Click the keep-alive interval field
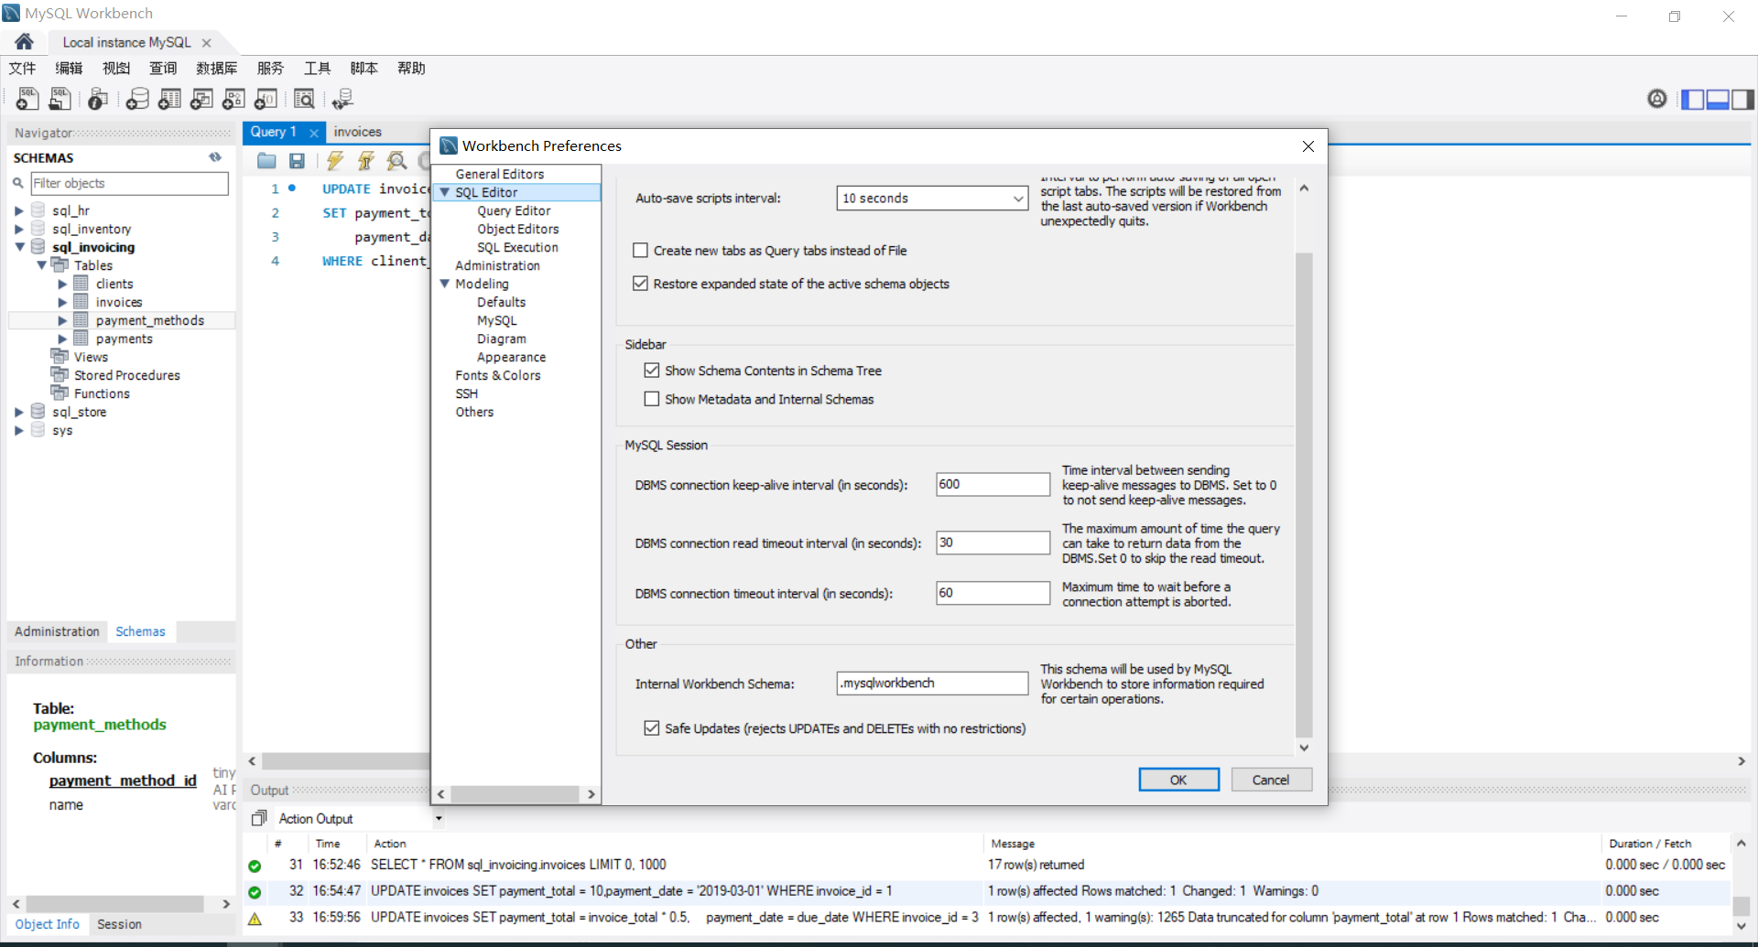 [x=993, y=484]
